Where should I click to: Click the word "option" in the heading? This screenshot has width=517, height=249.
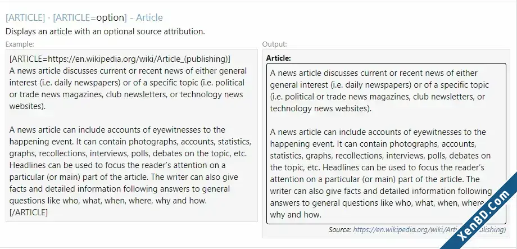click(110, 17)
